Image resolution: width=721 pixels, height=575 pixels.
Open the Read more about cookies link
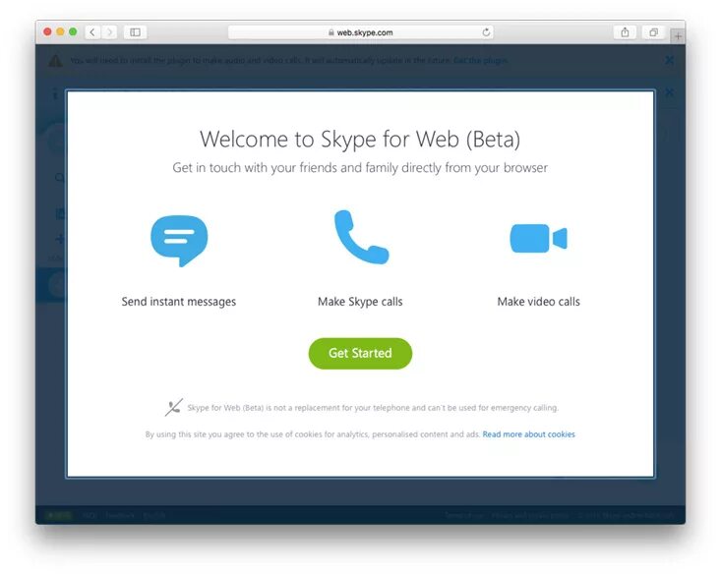click(528, 434)
